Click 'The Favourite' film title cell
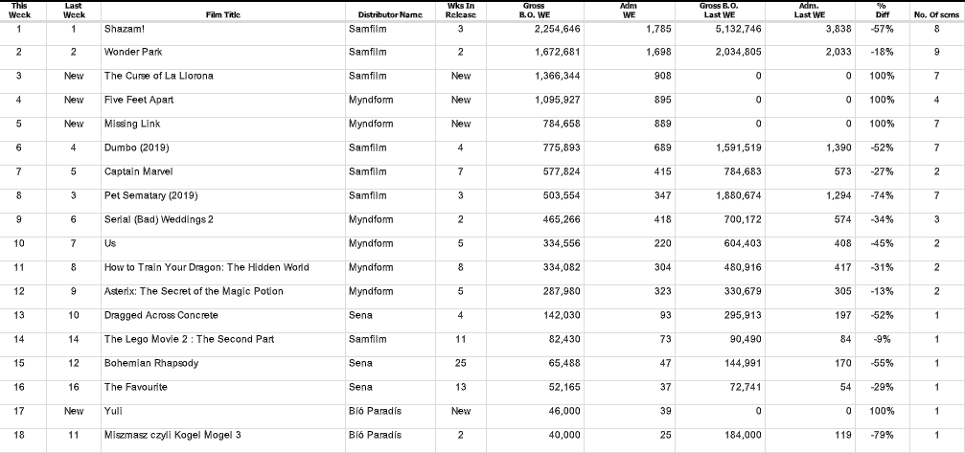This screenshot has height=453, width=965. 136,387
